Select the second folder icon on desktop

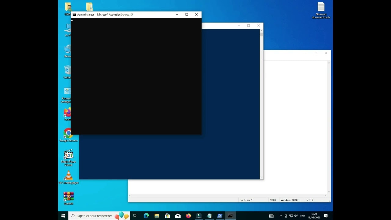[89, 7]
